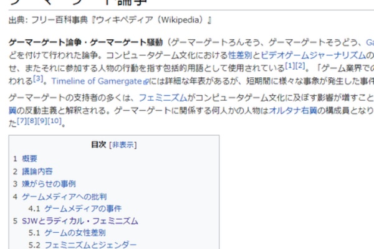The image size is (374, 249).
Task: Go to contents section 1 概要
Action: point(29,159)
